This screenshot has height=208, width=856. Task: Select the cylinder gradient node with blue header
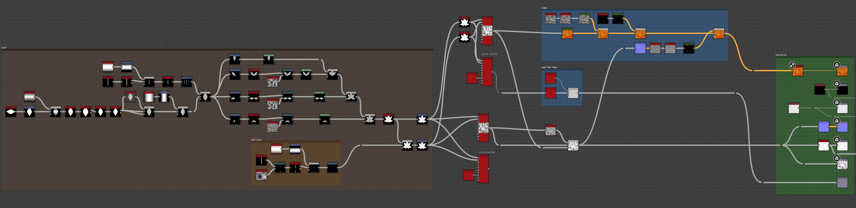tap(164, 97)
